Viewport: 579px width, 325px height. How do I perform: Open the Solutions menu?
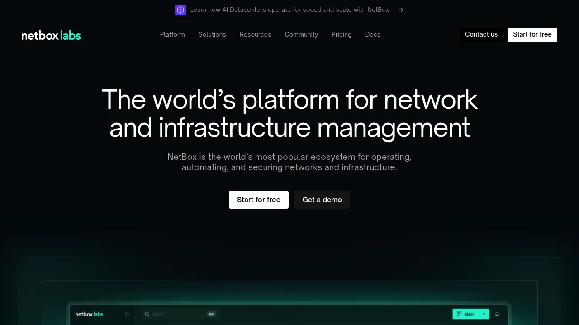[x=212, y=35]
